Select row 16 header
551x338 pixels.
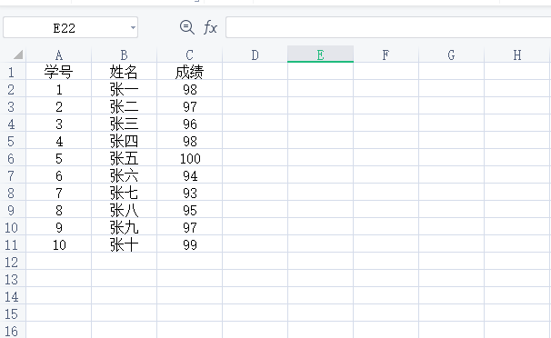coord(12,331)
